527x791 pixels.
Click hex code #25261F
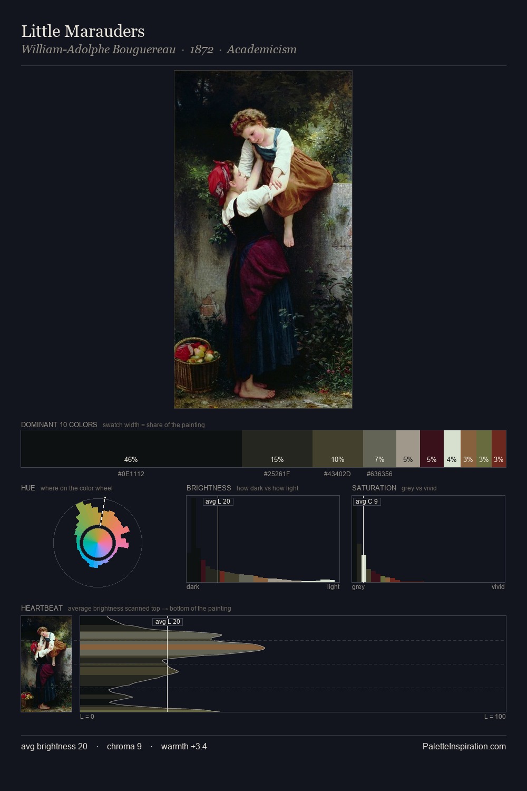tap(277, 474)
